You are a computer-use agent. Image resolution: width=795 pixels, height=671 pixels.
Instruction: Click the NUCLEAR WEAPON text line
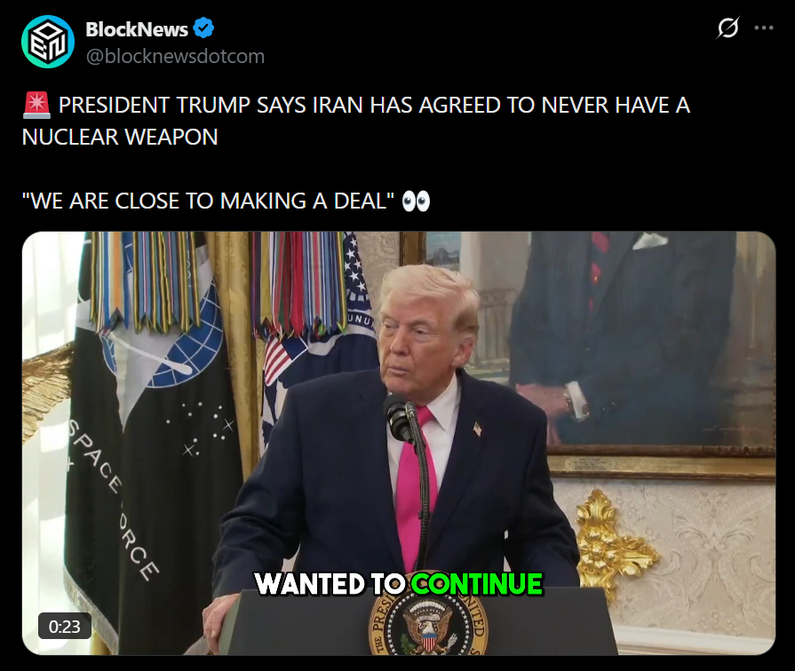coord(120,137)
